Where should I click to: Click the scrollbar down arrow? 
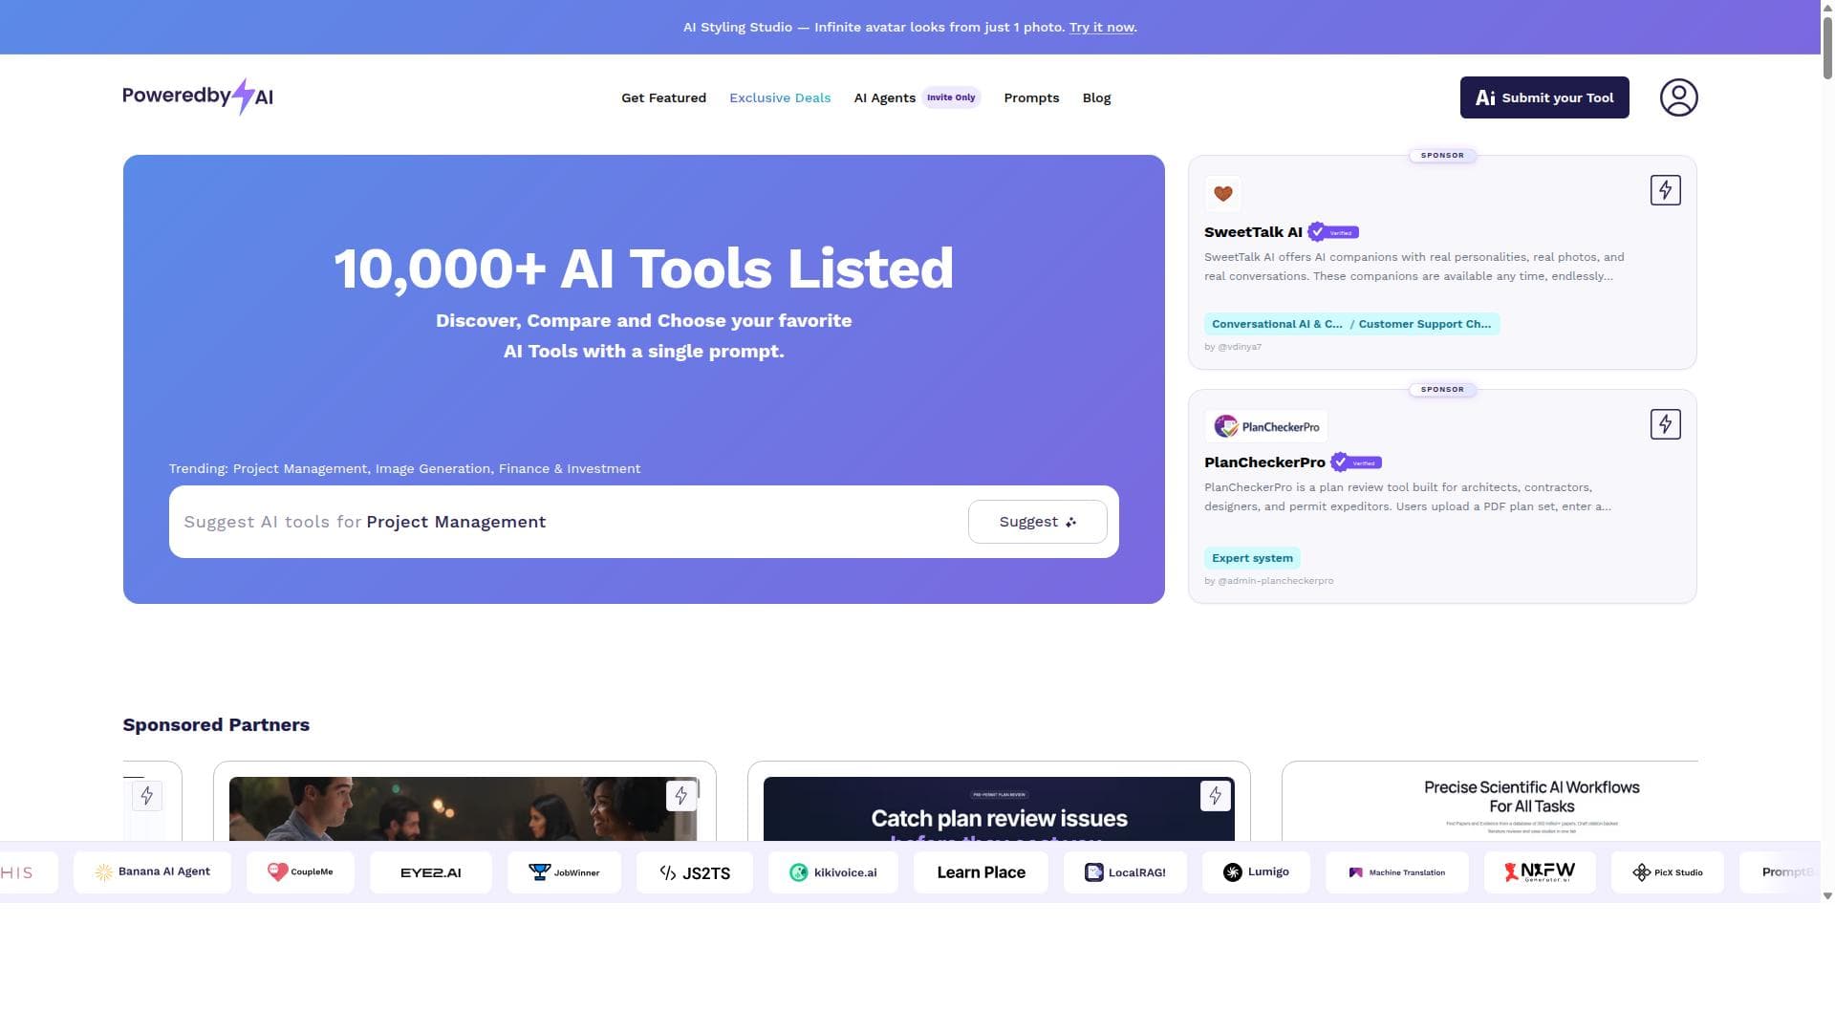tap(1827, 896)
